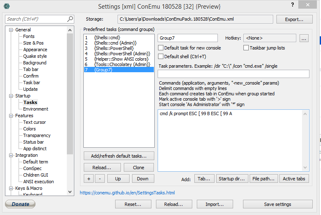
Task: Toggle Taskbar jump lists checkbox
Action: (x=246, y=48)
